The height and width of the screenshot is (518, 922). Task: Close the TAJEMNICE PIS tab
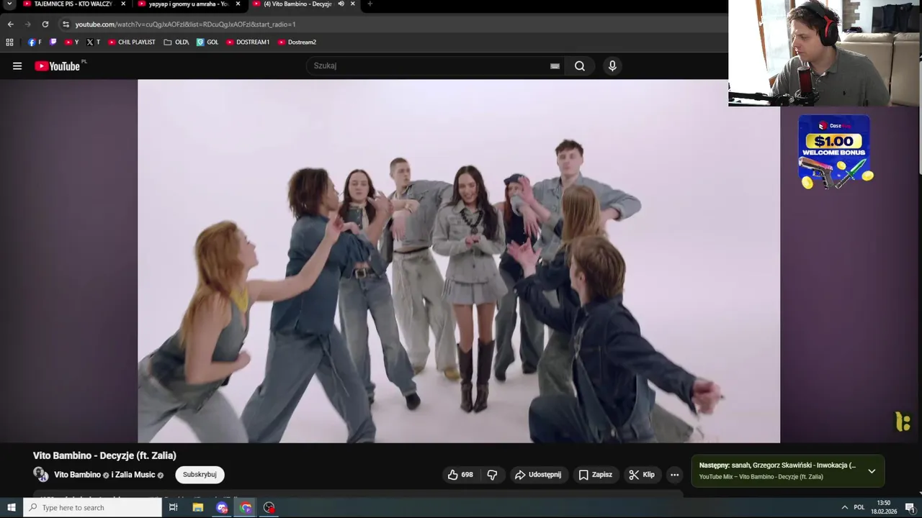tap(123, 4)
